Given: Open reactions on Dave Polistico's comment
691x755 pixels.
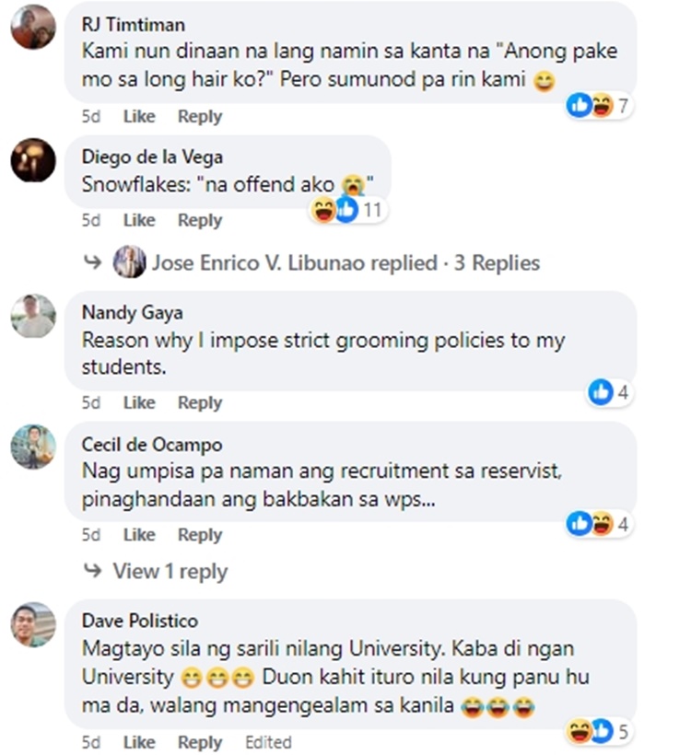Looking at the screenshot, I should [600, 732].
